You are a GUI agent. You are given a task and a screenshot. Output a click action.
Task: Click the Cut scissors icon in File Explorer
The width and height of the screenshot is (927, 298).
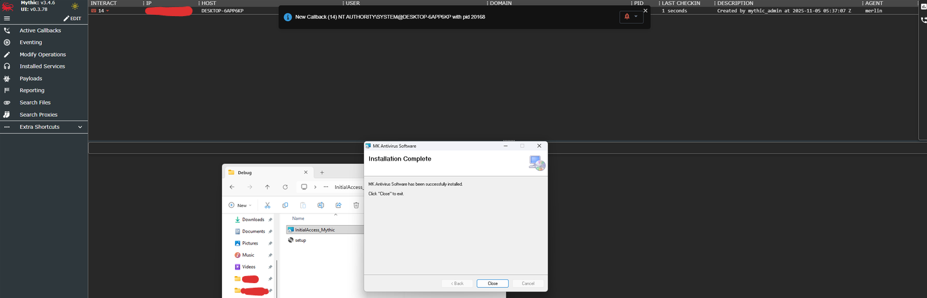click(x=267, y=205)
